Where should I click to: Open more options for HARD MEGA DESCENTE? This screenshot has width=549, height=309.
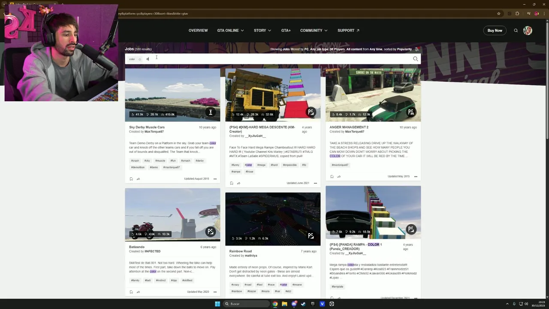pyautogui.click(x=315, y=183)
